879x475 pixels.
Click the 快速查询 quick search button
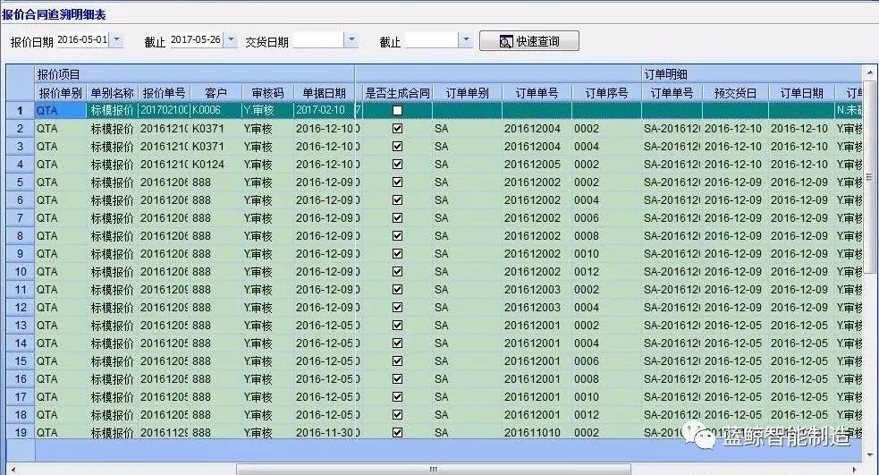coord(529,41)
